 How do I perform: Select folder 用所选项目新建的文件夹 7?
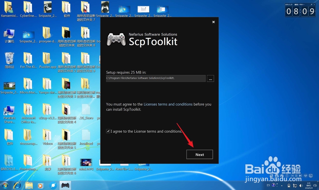coord(86,11)
